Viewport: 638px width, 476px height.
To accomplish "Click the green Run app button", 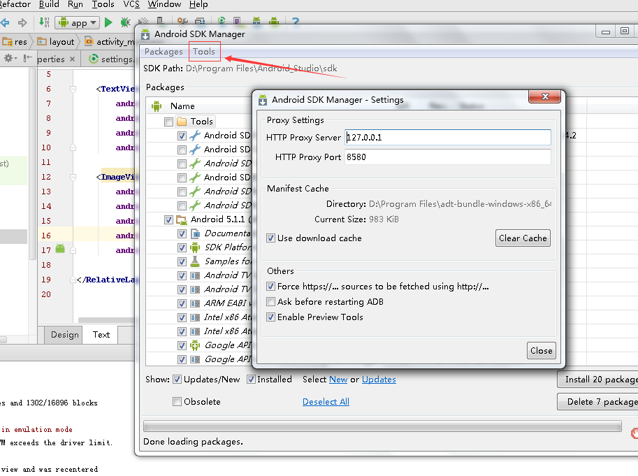I will [x=108, y=22].
